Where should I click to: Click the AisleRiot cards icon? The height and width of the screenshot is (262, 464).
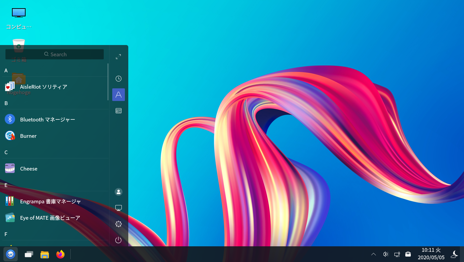click(10, 87)
